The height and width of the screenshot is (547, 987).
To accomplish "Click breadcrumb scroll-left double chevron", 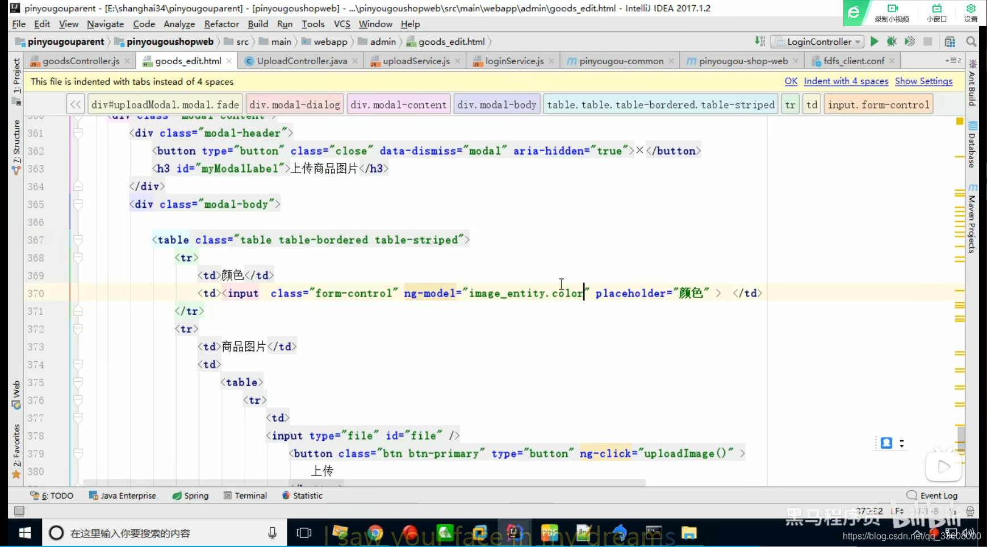I will coord(76,105).
